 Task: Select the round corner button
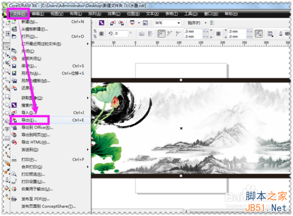coord(161,34)
